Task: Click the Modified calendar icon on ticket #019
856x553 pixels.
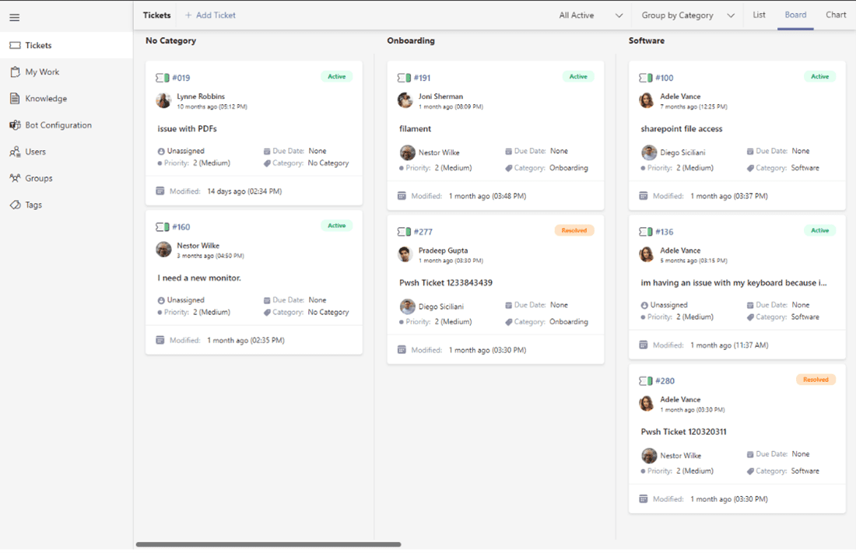Action: point(160,191)
